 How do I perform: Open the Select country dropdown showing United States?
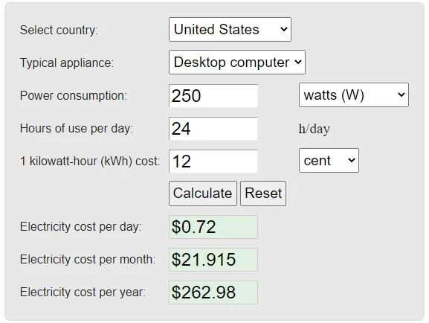pos(230,29)
